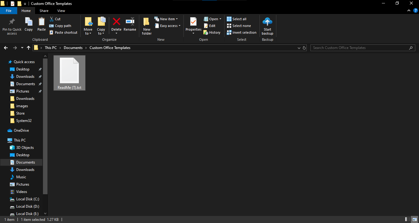Image resolution: width=419 pixels, height=223 pixels.
Task: Click Paste shortcut in the ribbon
Action: [x=63, y=32]
